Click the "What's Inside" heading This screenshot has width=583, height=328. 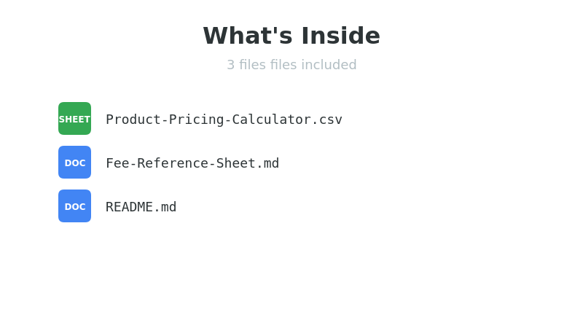[x=291, y=36]
